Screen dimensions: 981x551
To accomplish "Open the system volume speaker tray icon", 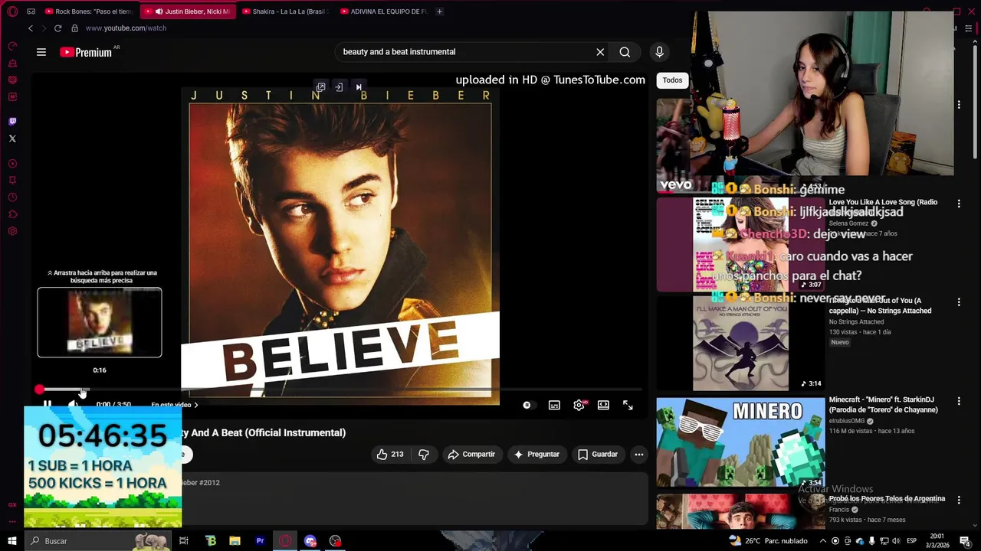I will pyautogui.click(x=897, y=541).
